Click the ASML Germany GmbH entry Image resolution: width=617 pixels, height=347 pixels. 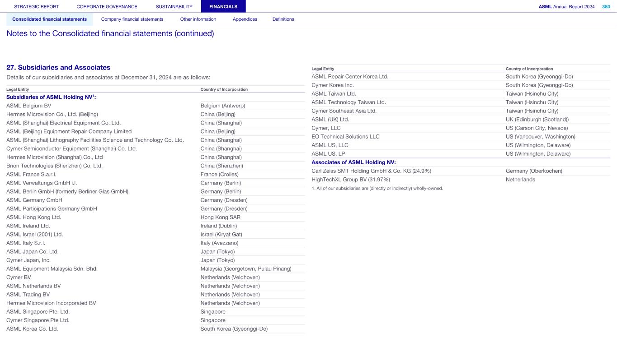click(34, 200)
